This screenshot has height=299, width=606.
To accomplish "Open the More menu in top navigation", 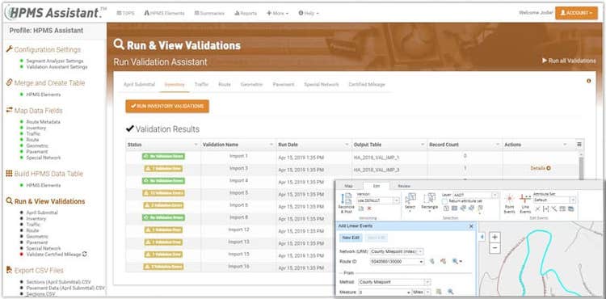I will 277,13.
